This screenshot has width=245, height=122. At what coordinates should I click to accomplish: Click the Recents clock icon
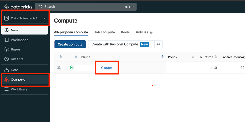[x=7, y=59]
